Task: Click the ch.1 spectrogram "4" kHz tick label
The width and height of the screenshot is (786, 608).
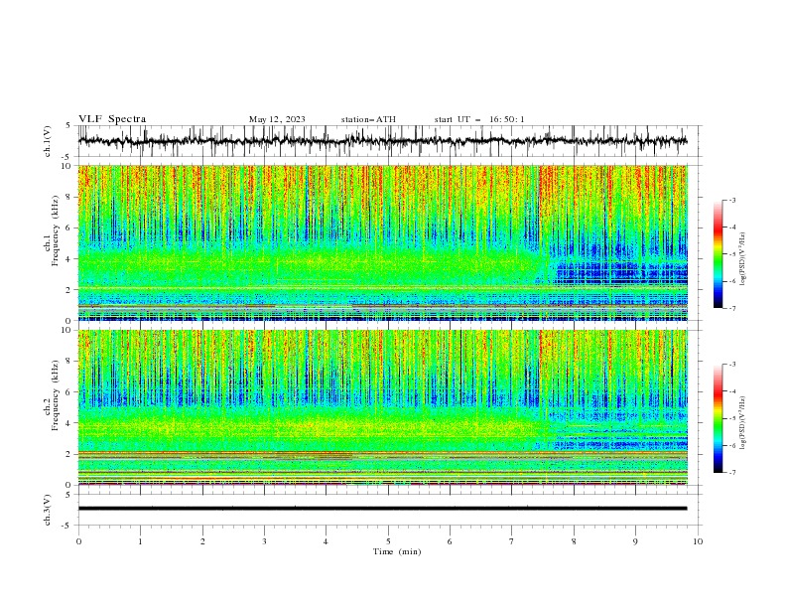Action: tap(68, 259)
